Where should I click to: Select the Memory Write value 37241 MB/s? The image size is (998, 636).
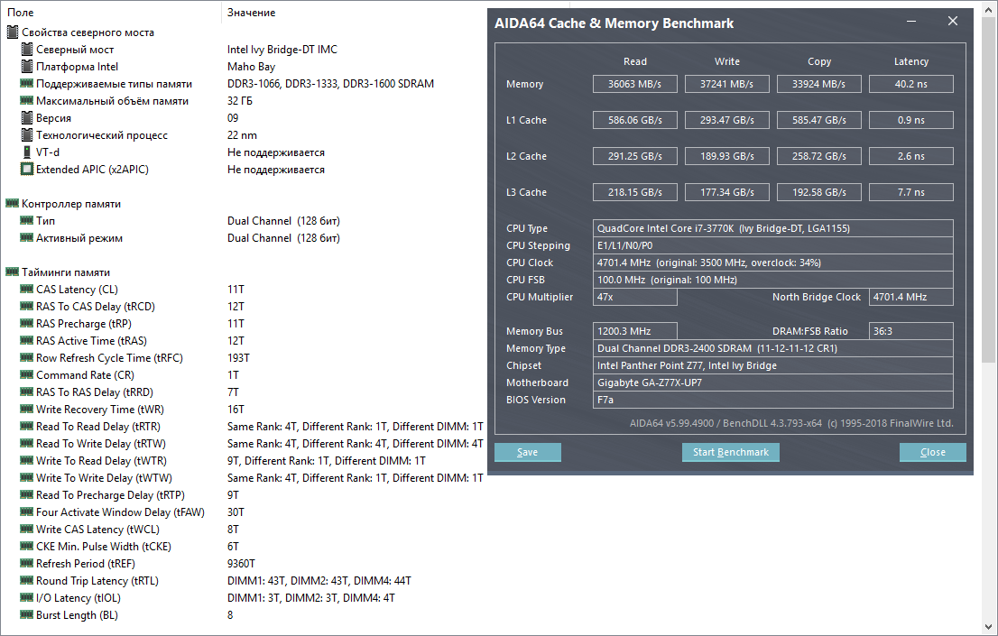(727, 84)
